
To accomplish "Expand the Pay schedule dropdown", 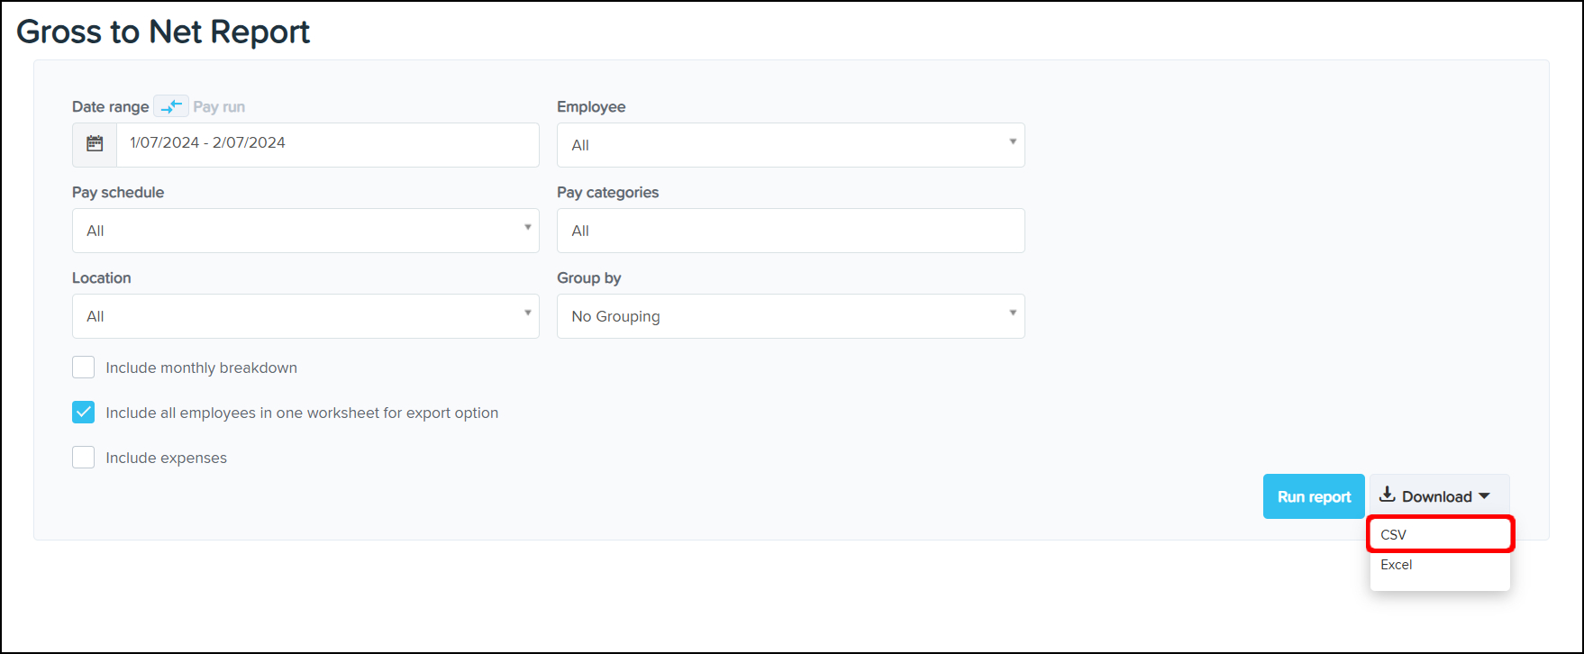I will [305, 231].
